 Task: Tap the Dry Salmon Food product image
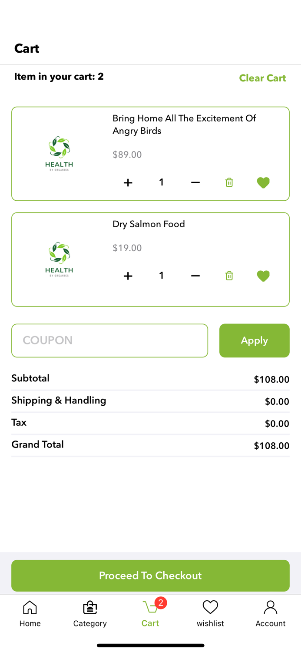click(x=59, y=259)
